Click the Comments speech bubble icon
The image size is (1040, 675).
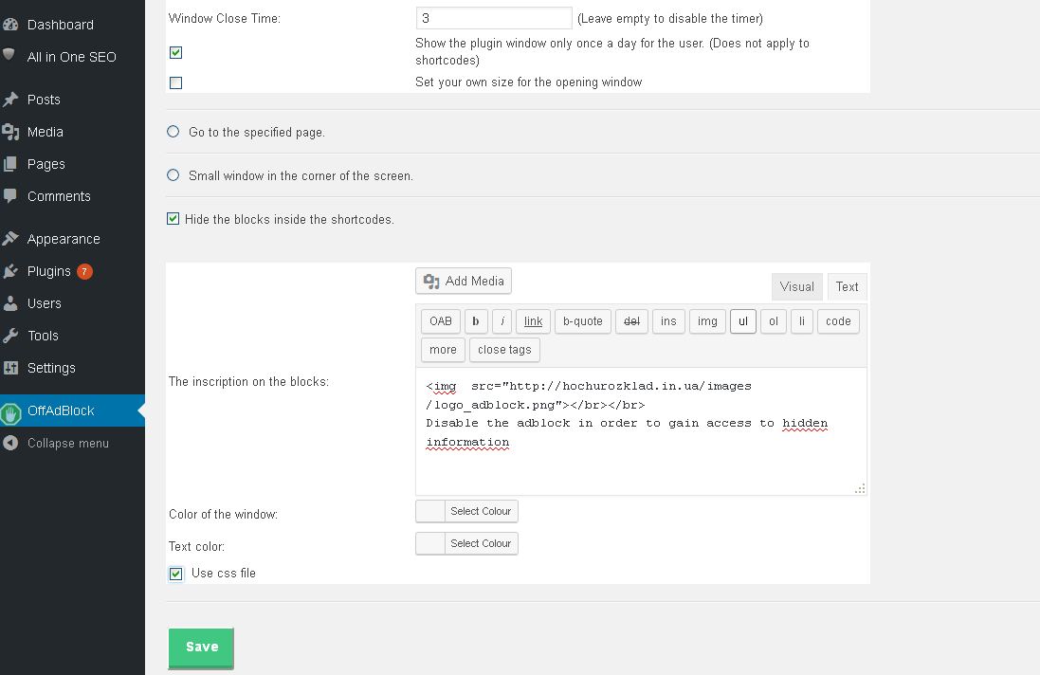[x=10, y=196]
